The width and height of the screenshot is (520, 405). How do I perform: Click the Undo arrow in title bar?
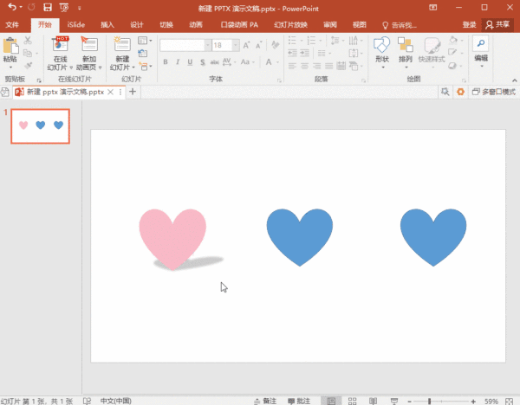11,7
